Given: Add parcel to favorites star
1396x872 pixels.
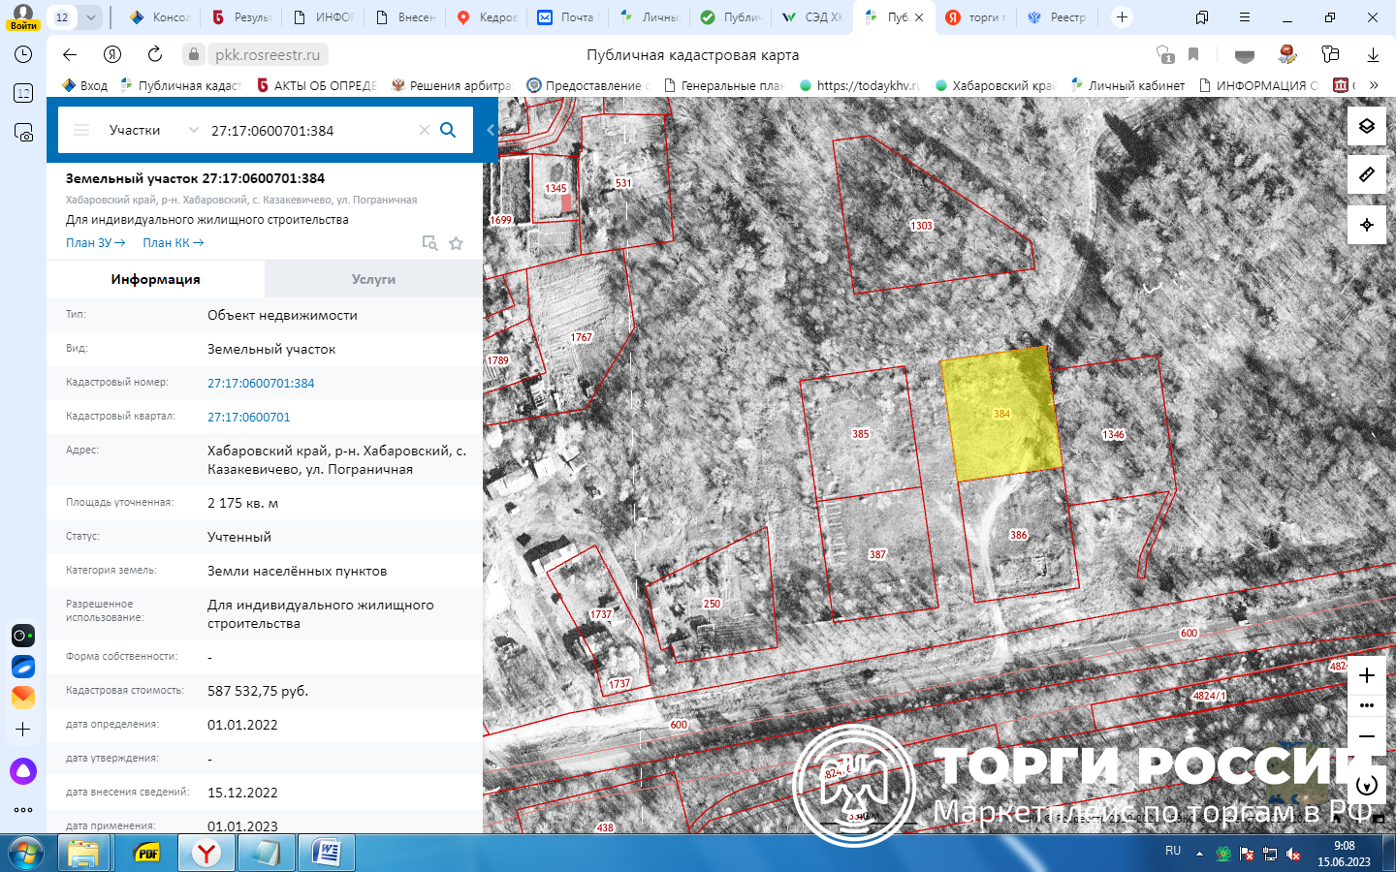Looking at the screenshot, I should tap(456, 243).
